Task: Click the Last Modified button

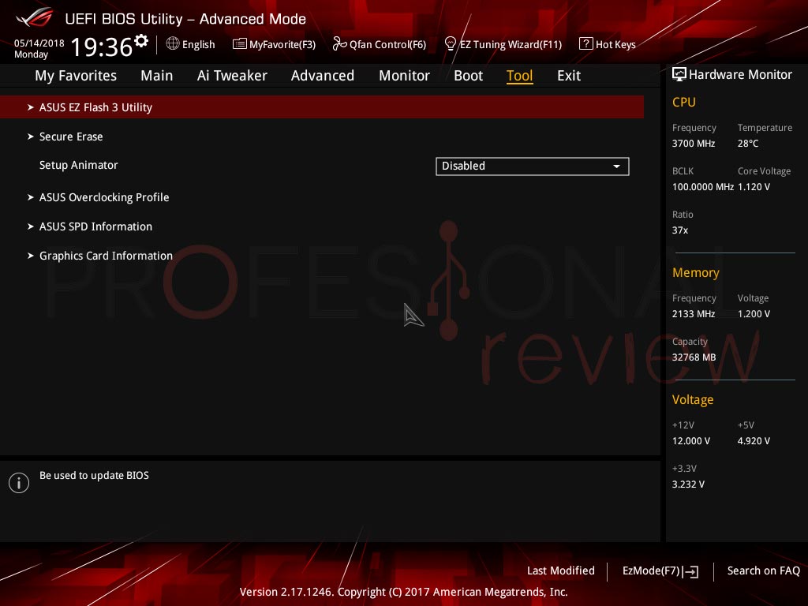Action: click(x=561, y=571)
